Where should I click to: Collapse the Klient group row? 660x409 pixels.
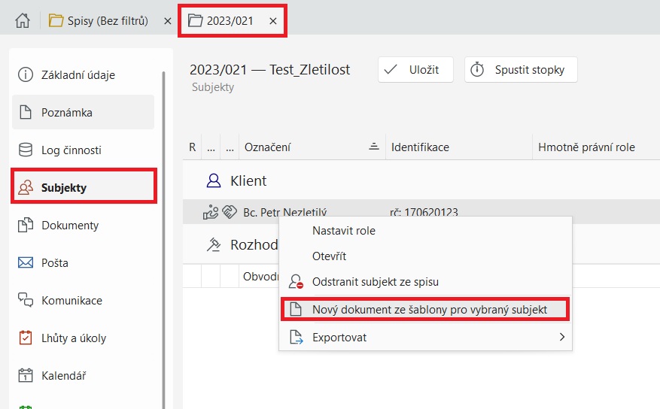421,180
